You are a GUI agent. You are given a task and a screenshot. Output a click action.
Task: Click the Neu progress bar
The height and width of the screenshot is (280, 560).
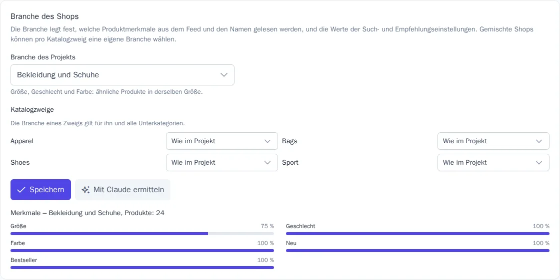click(417, 251)
